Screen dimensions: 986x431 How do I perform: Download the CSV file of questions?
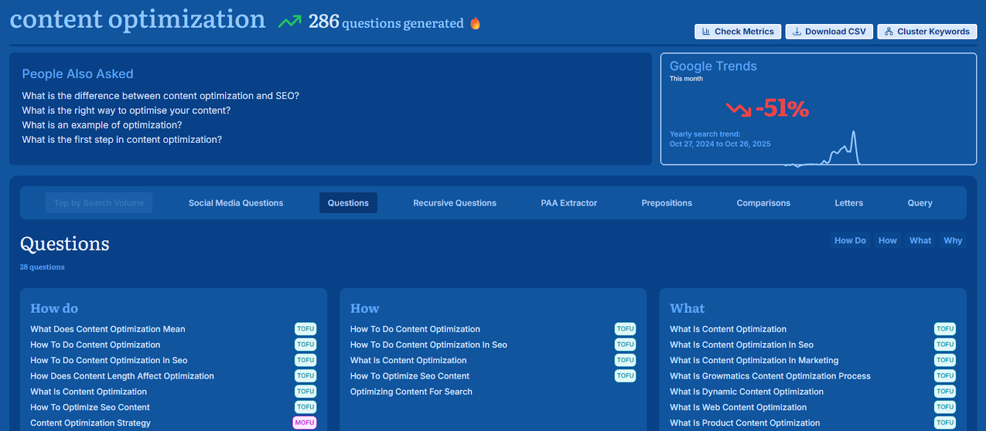point(829,31)
